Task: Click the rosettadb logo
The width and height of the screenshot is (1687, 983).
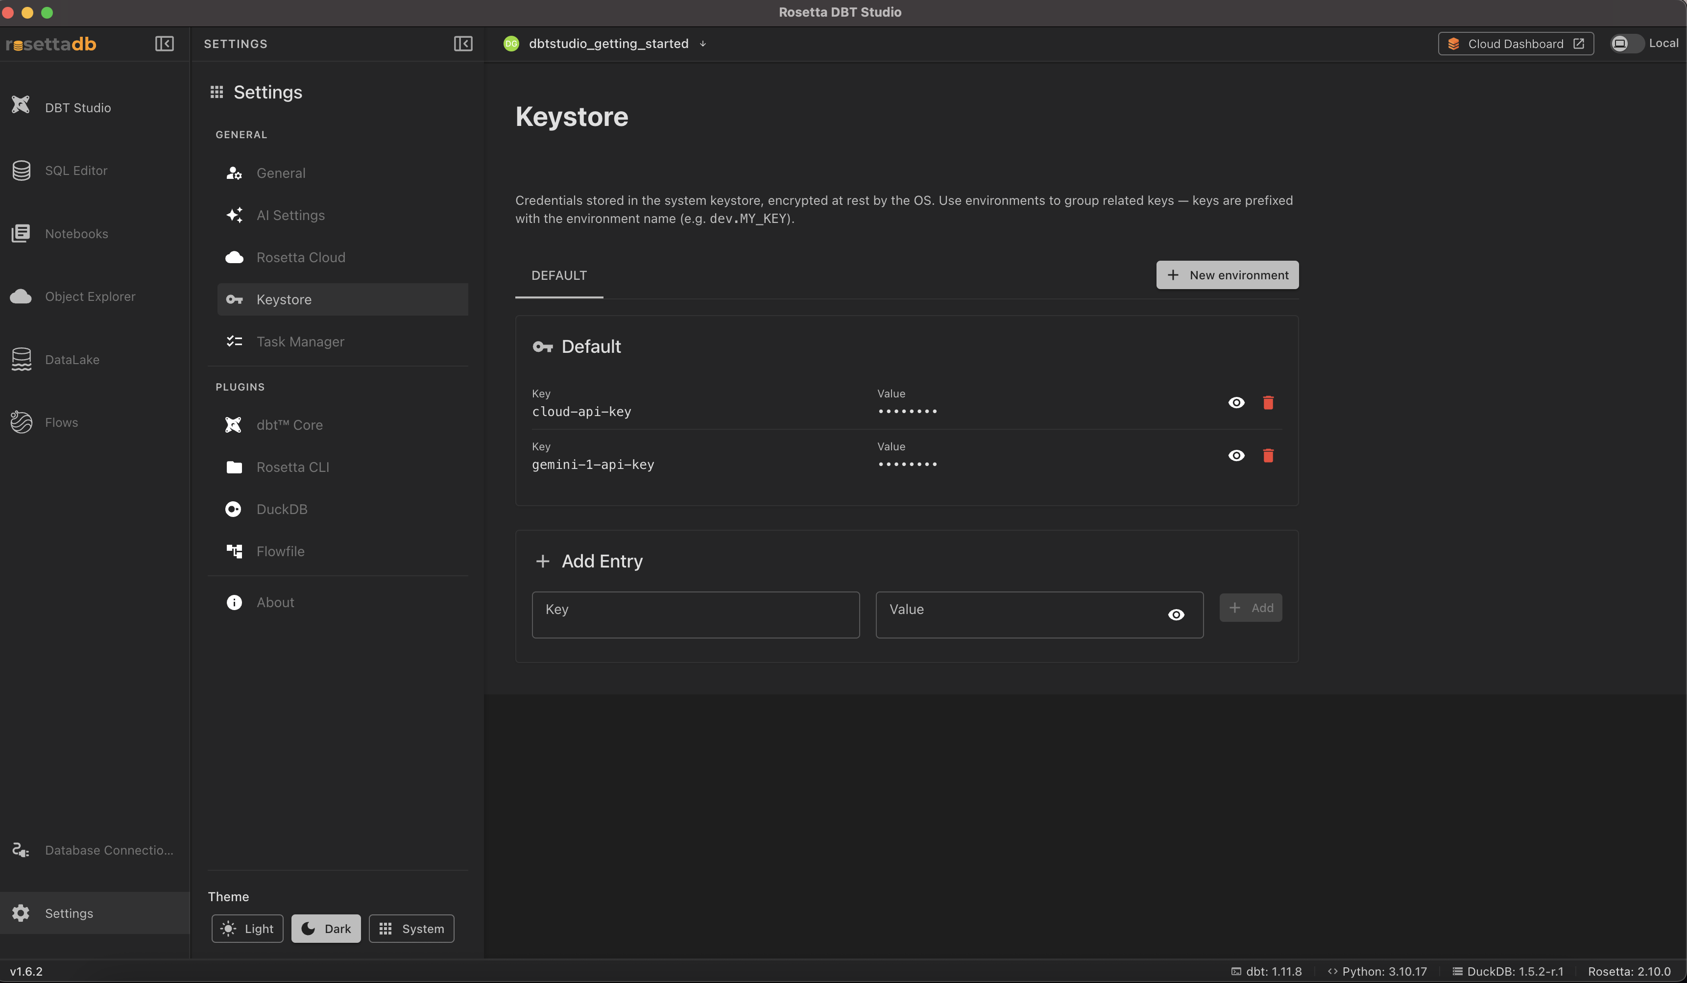Action: (51, 44)
